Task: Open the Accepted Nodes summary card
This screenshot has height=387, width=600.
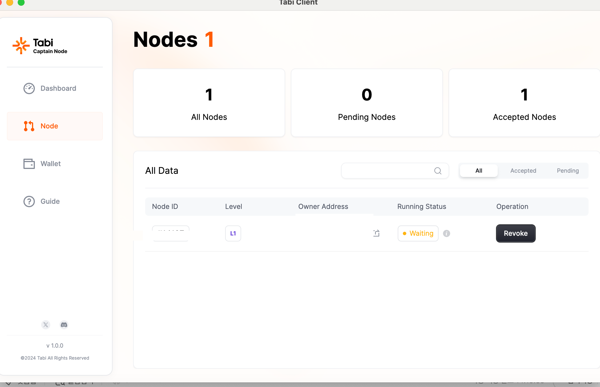Action: tap(524, 103)
